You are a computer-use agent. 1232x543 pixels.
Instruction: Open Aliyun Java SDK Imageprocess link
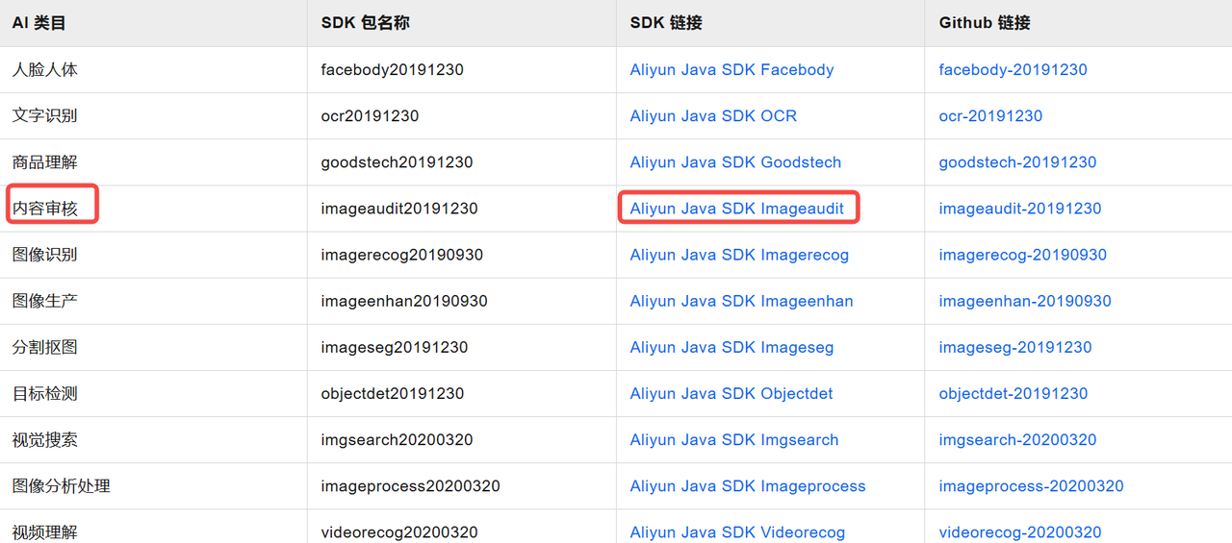[748, 485]
